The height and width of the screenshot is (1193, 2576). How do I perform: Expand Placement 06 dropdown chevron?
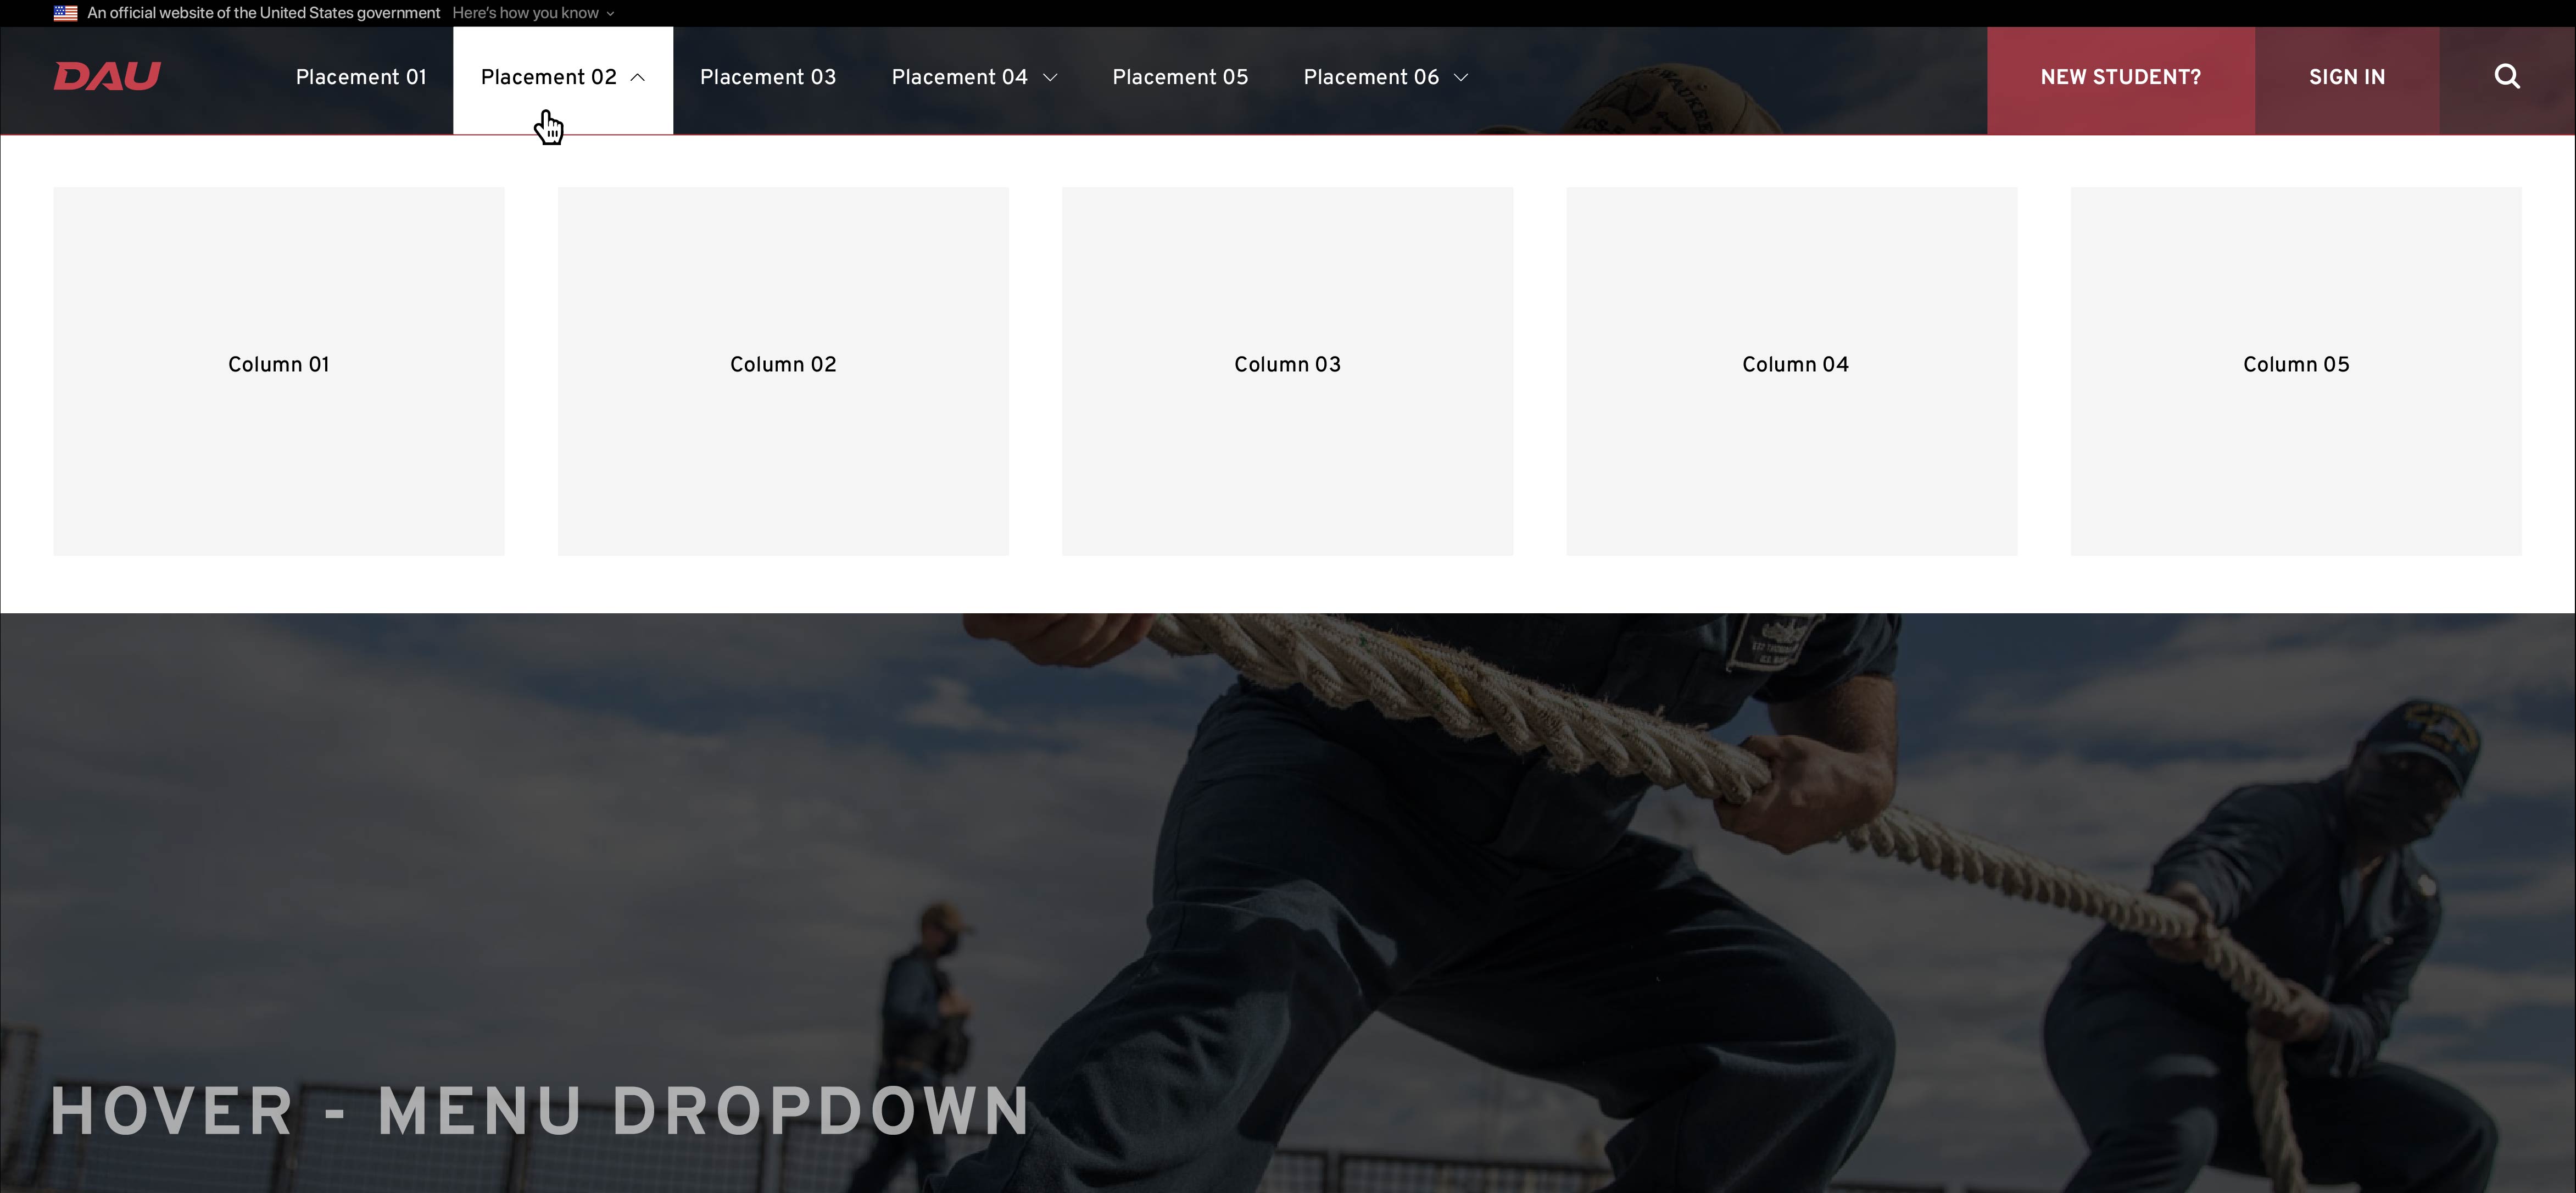1460,77
